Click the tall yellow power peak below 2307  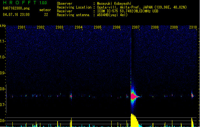click(x=135, y=120)
